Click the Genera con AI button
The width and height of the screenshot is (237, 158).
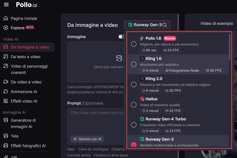[87, 139]
